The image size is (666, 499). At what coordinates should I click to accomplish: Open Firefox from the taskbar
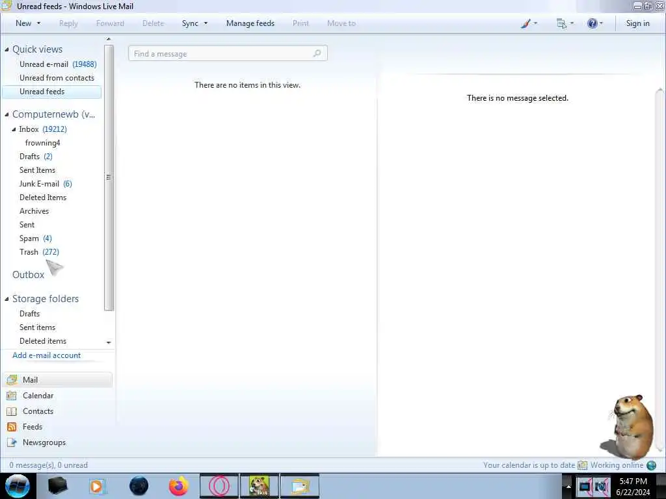(x=178, y=486)
